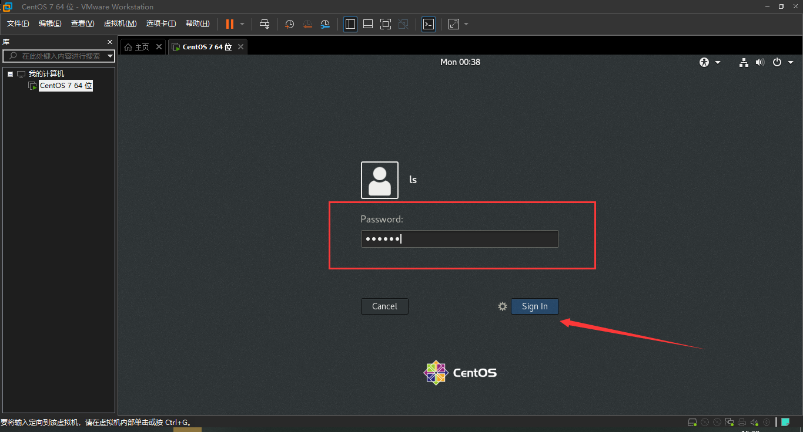Open the 虚拟机(M) menu

(120, 23)
